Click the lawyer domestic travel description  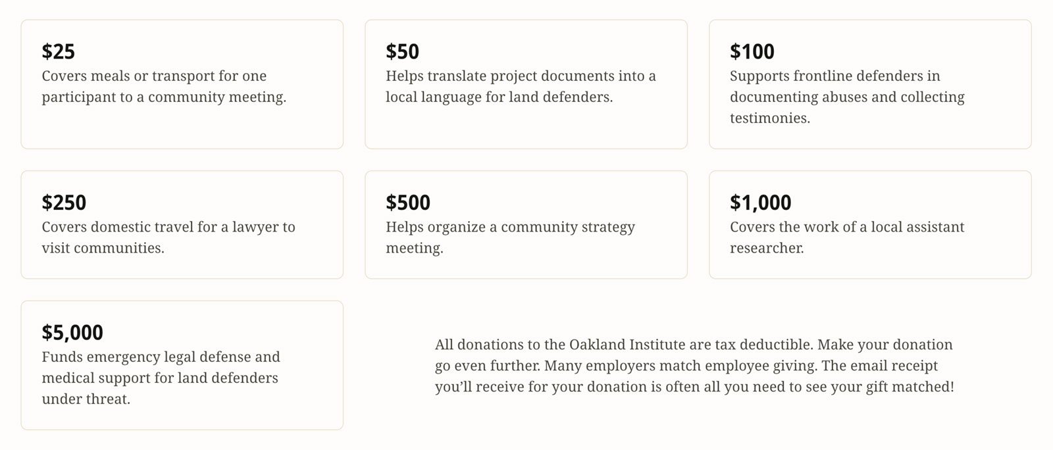tap(168, 238)
